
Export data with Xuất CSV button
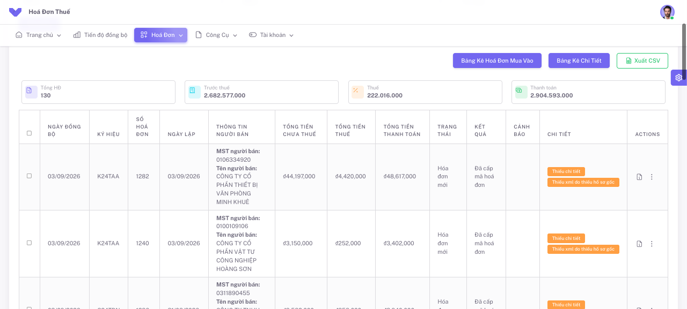(x=642, y=61)
